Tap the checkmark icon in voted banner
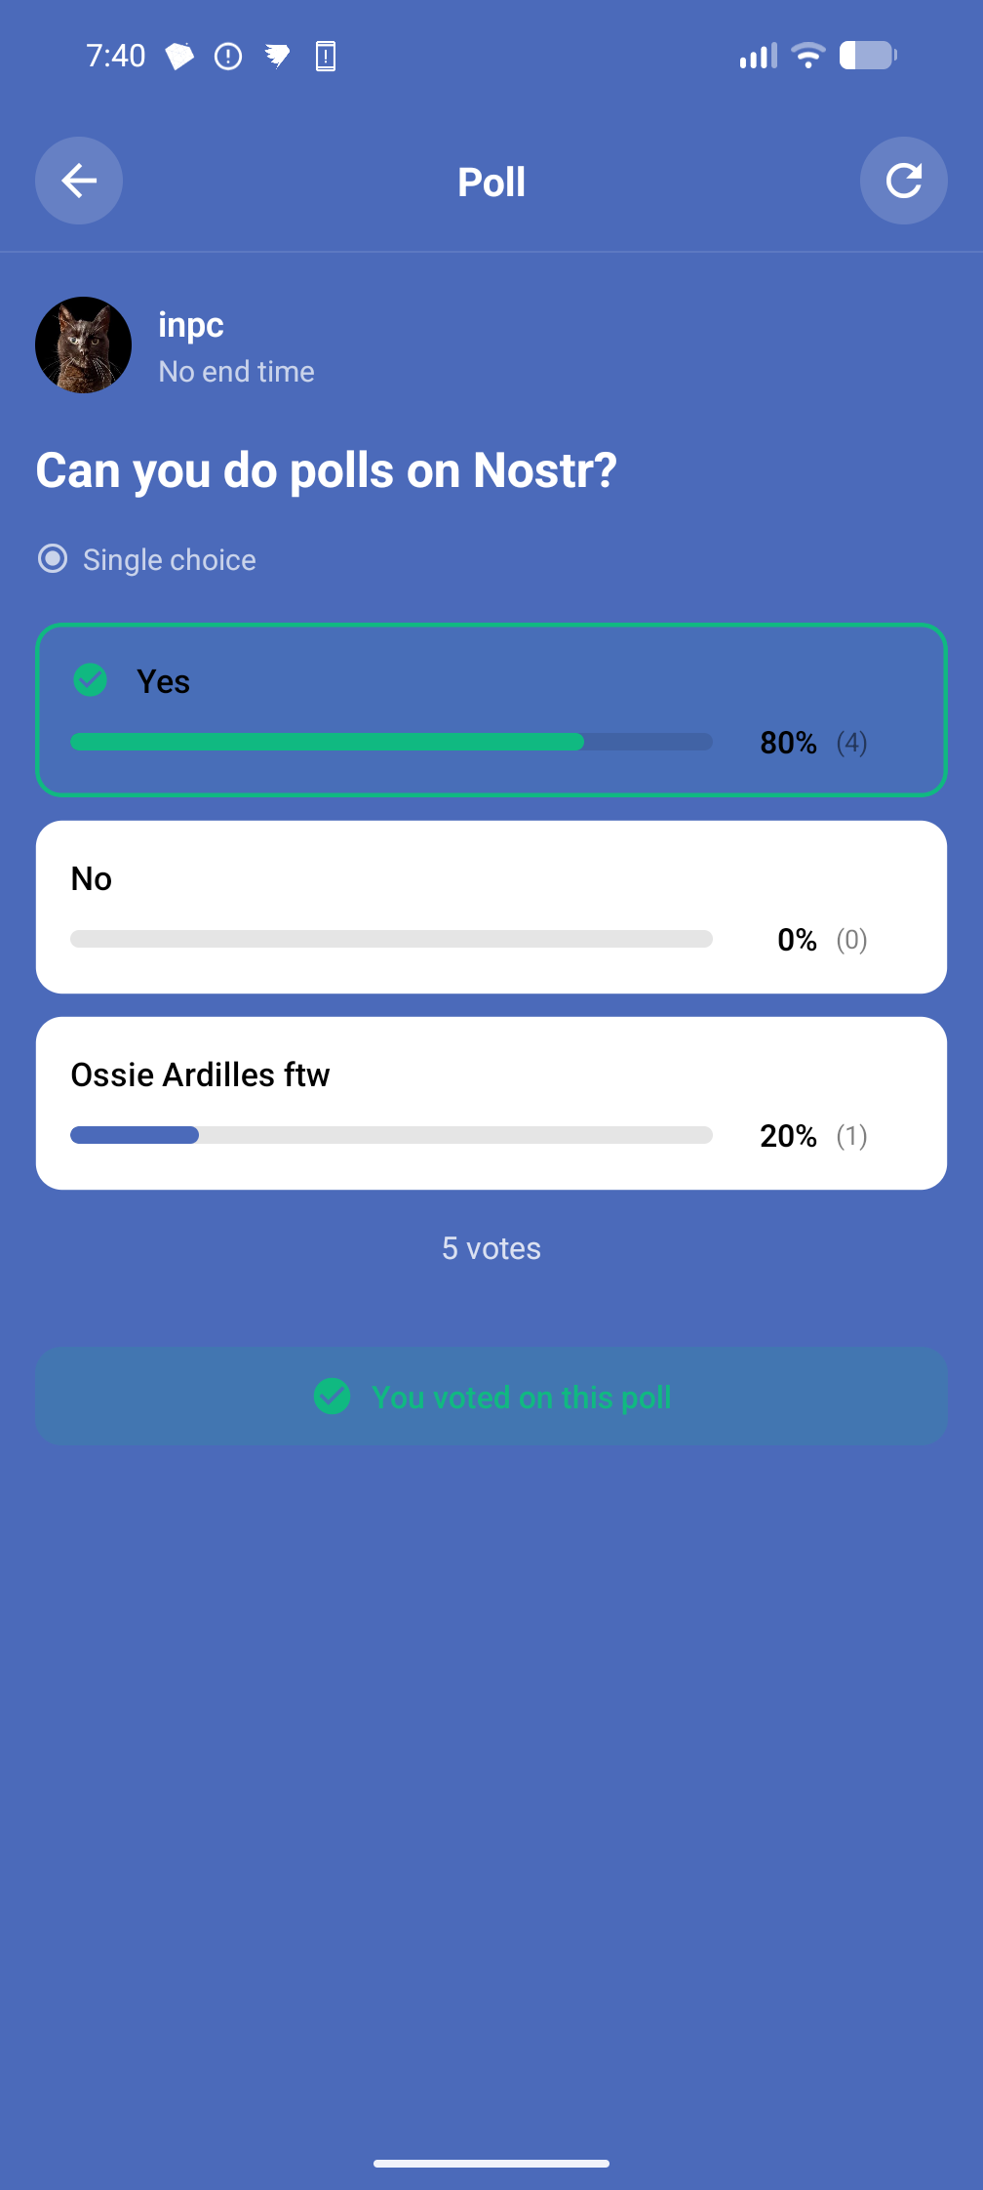This screenshot has height=2190, width=983. pyautogui.click(x=332, y=1397)
